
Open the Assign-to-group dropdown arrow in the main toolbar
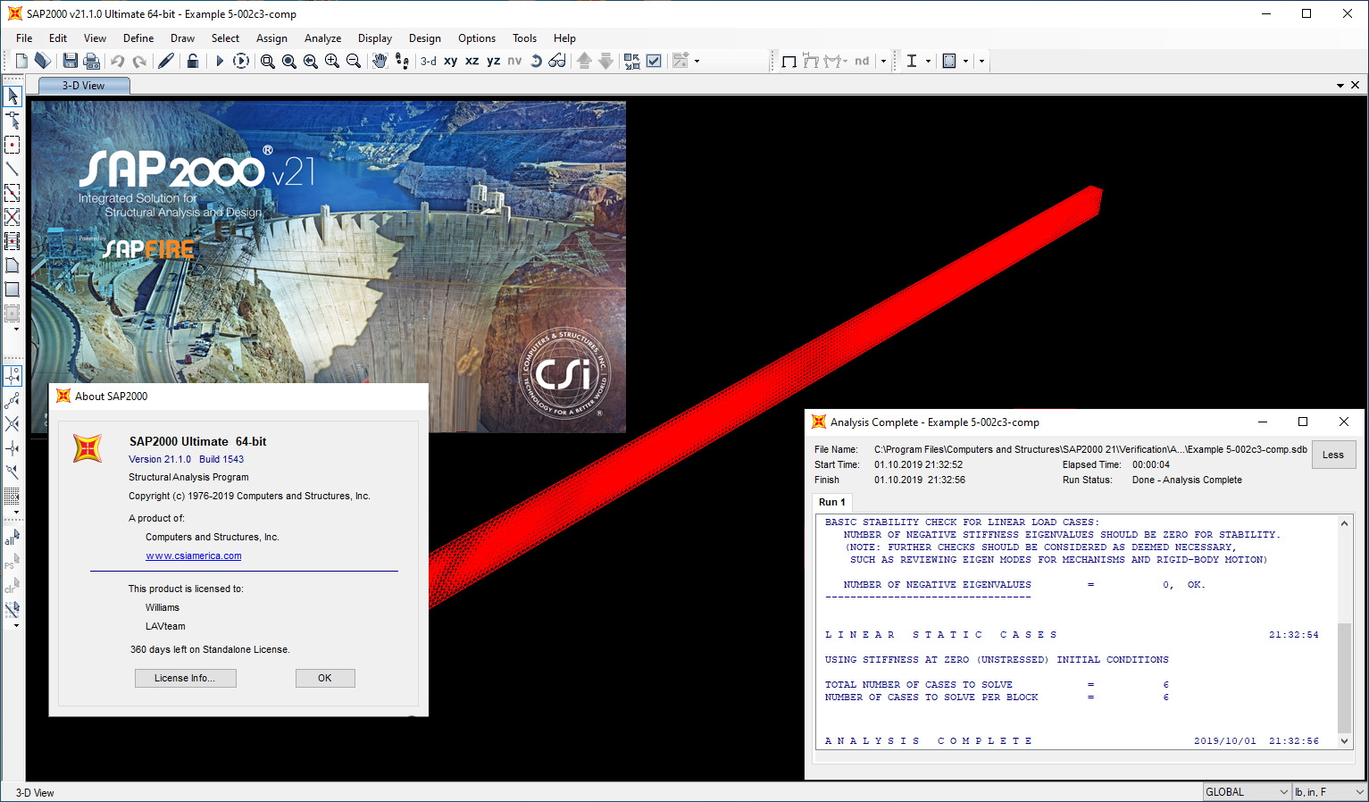click(697, 61)
